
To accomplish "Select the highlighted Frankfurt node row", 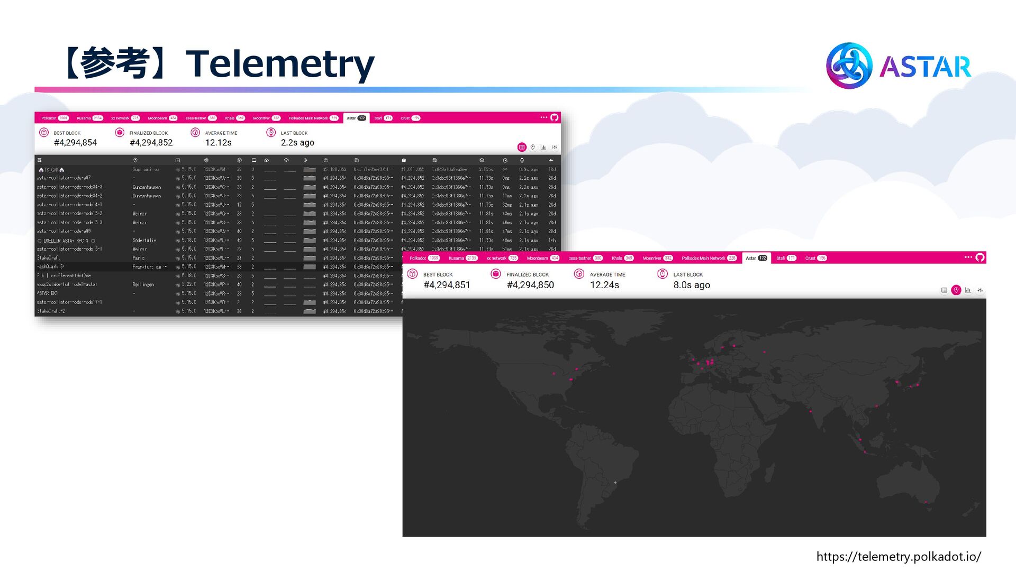I will [x=219, y=267].
